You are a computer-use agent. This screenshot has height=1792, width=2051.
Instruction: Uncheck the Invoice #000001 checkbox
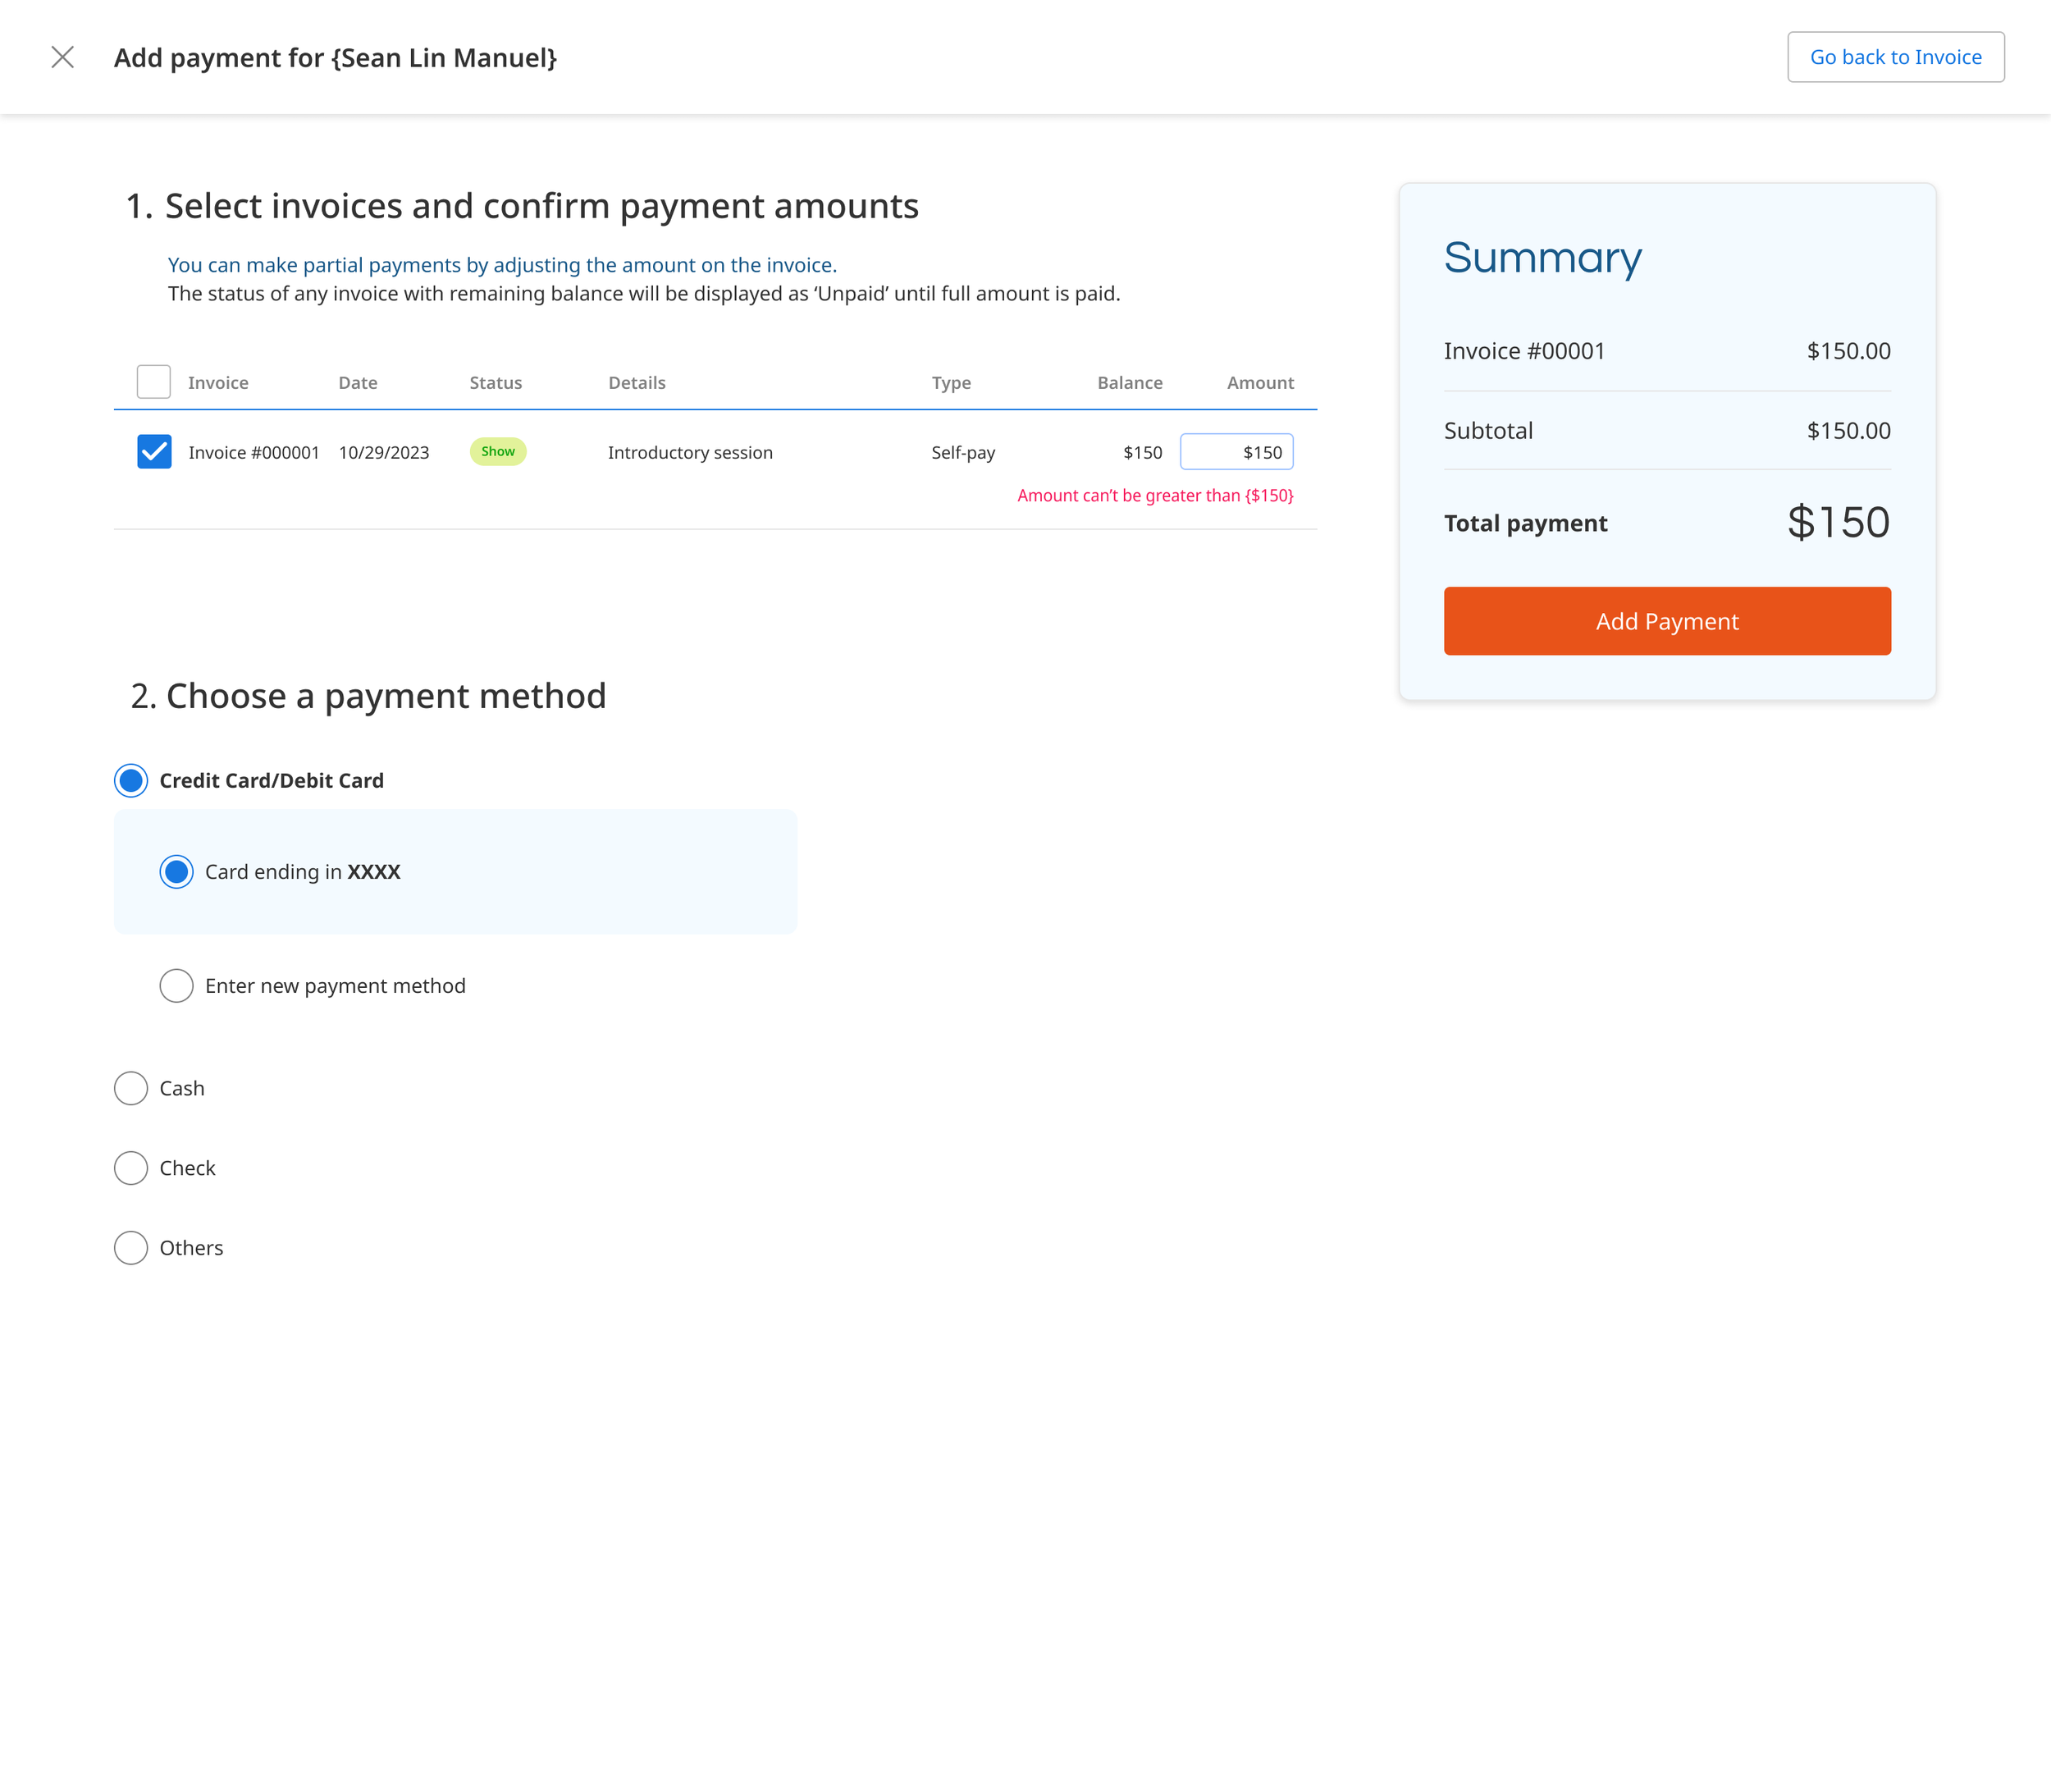point(154,452)
